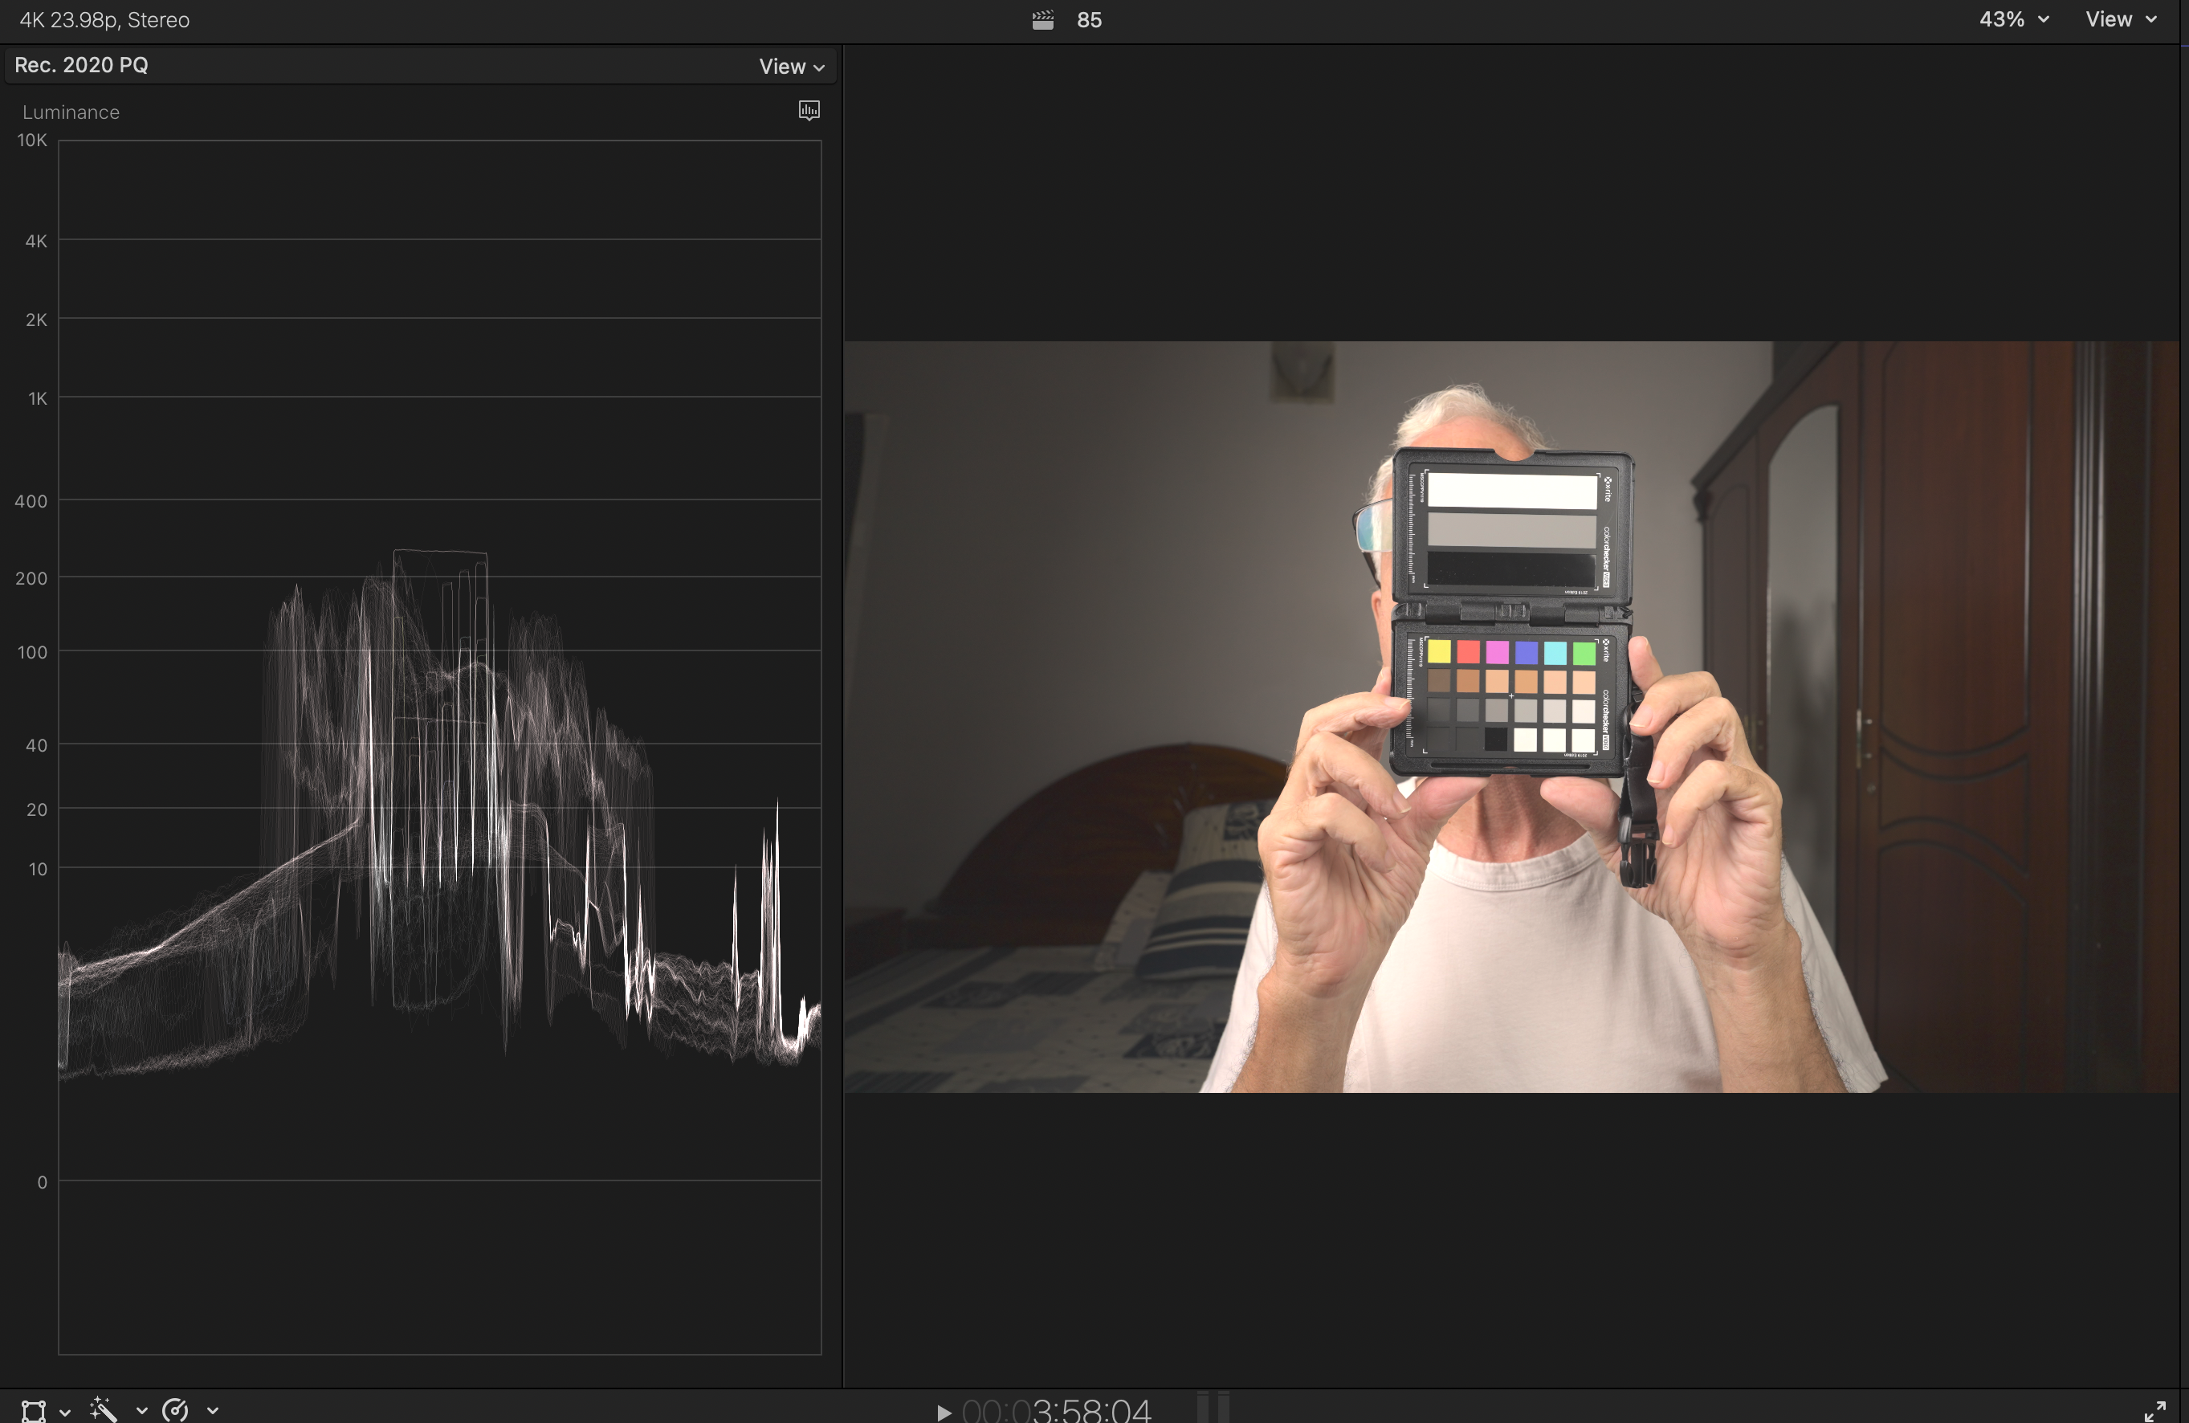Click the retime speedometer icon
2189x1423 pixels.
coord(175,1409)
